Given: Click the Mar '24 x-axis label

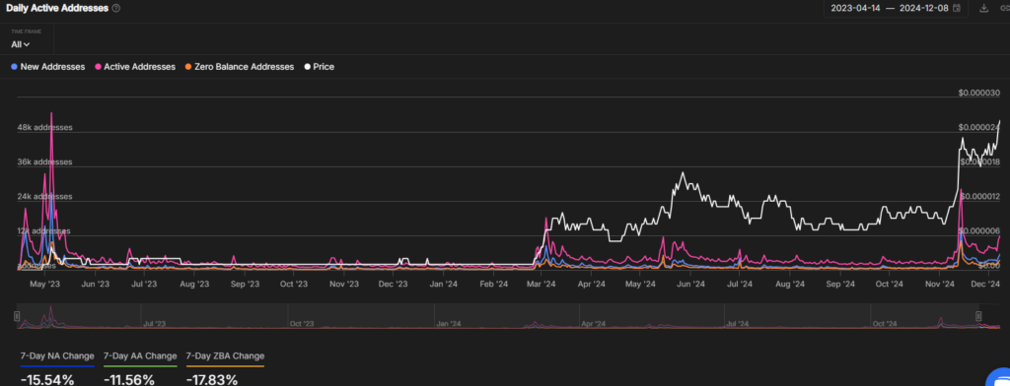Looking at the screenshot, I should (541, 283).
